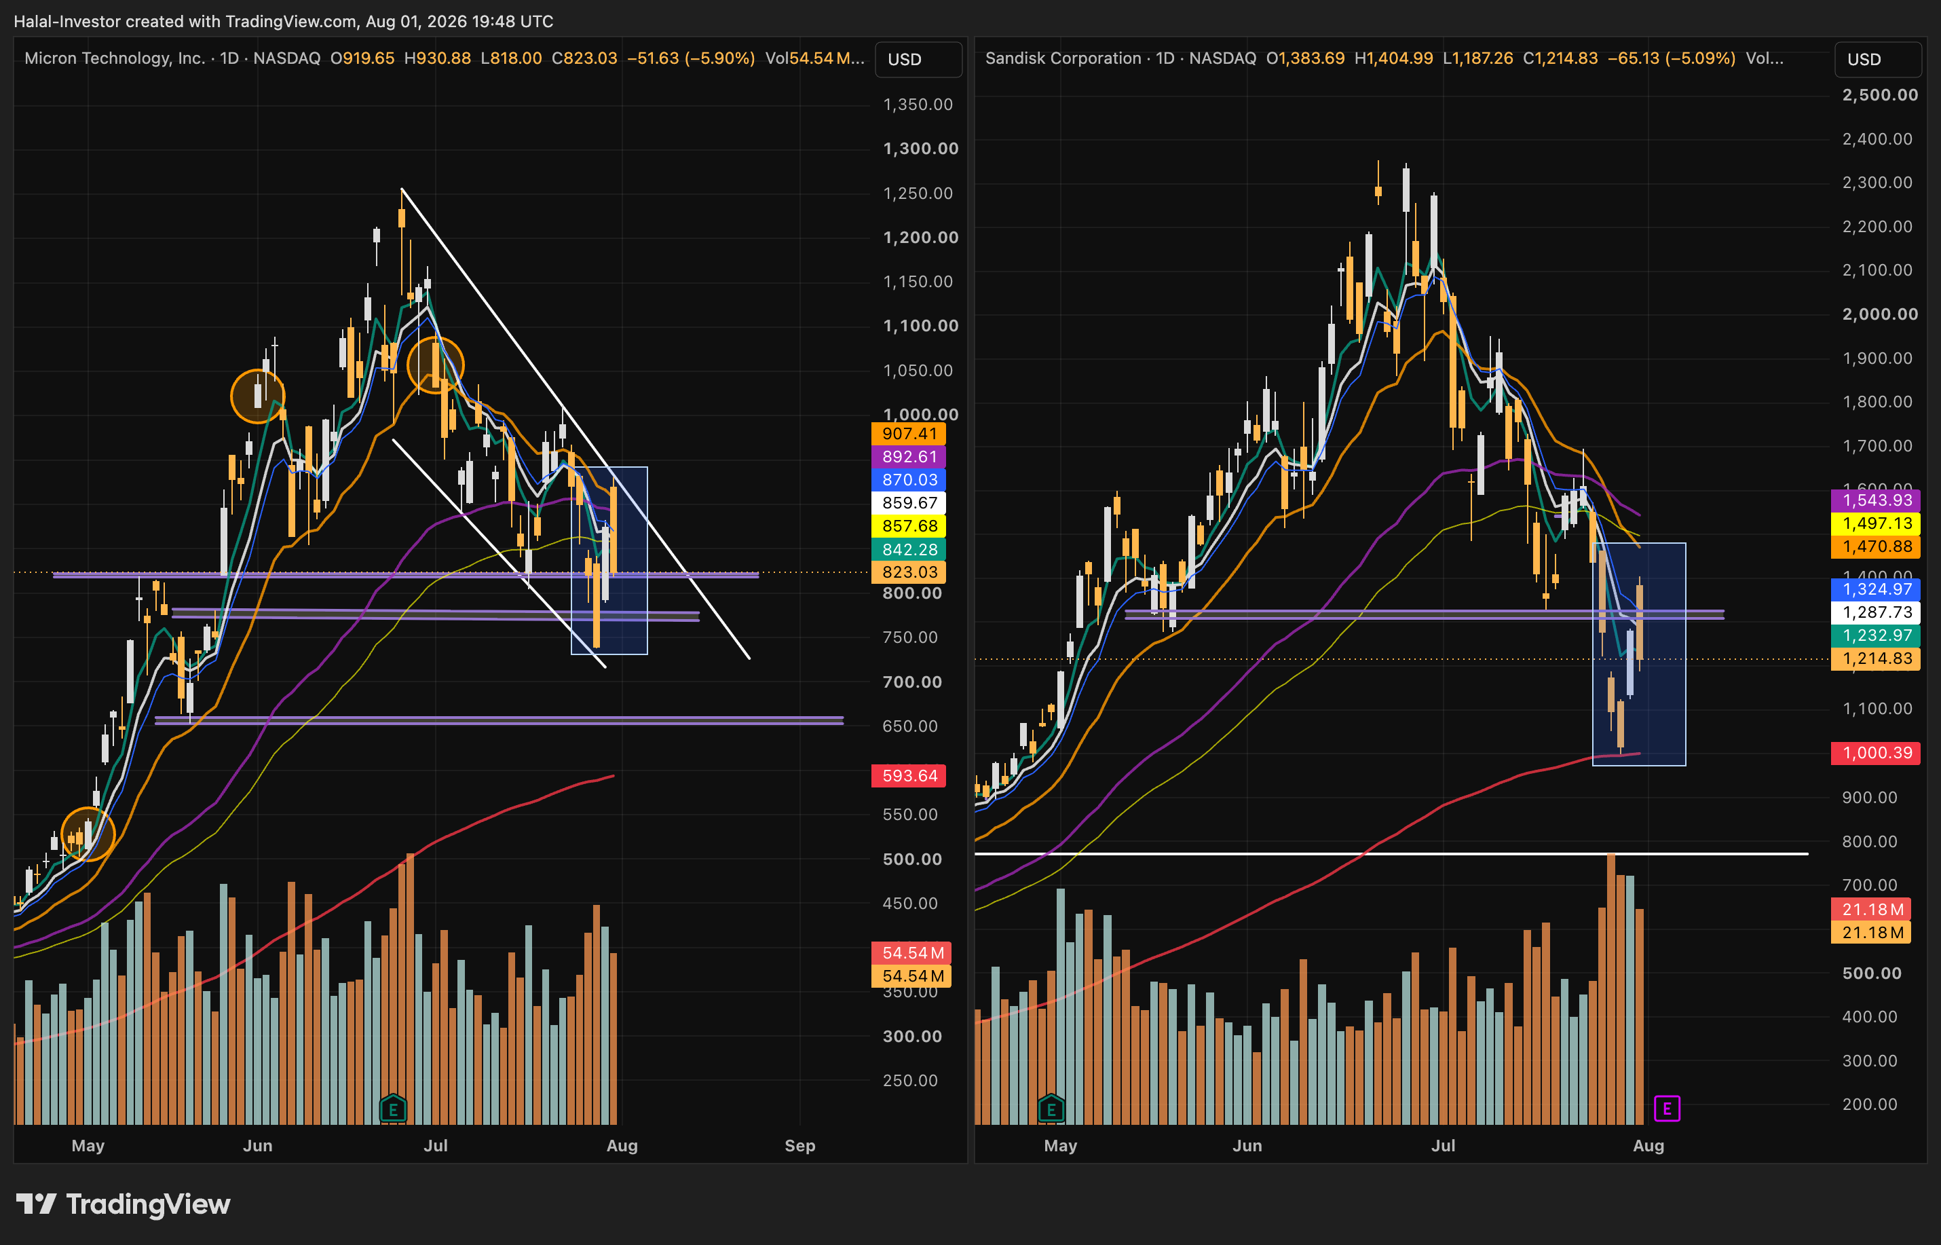
Task: Click the 1,250.00 price axis tick
Action: point(918,193)
